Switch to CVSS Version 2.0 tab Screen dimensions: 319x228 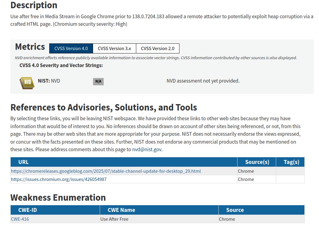coord(158,49)
